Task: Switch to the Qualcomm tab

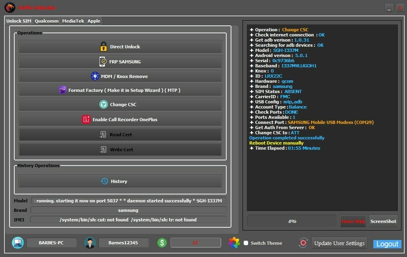Action: [46, 21]
